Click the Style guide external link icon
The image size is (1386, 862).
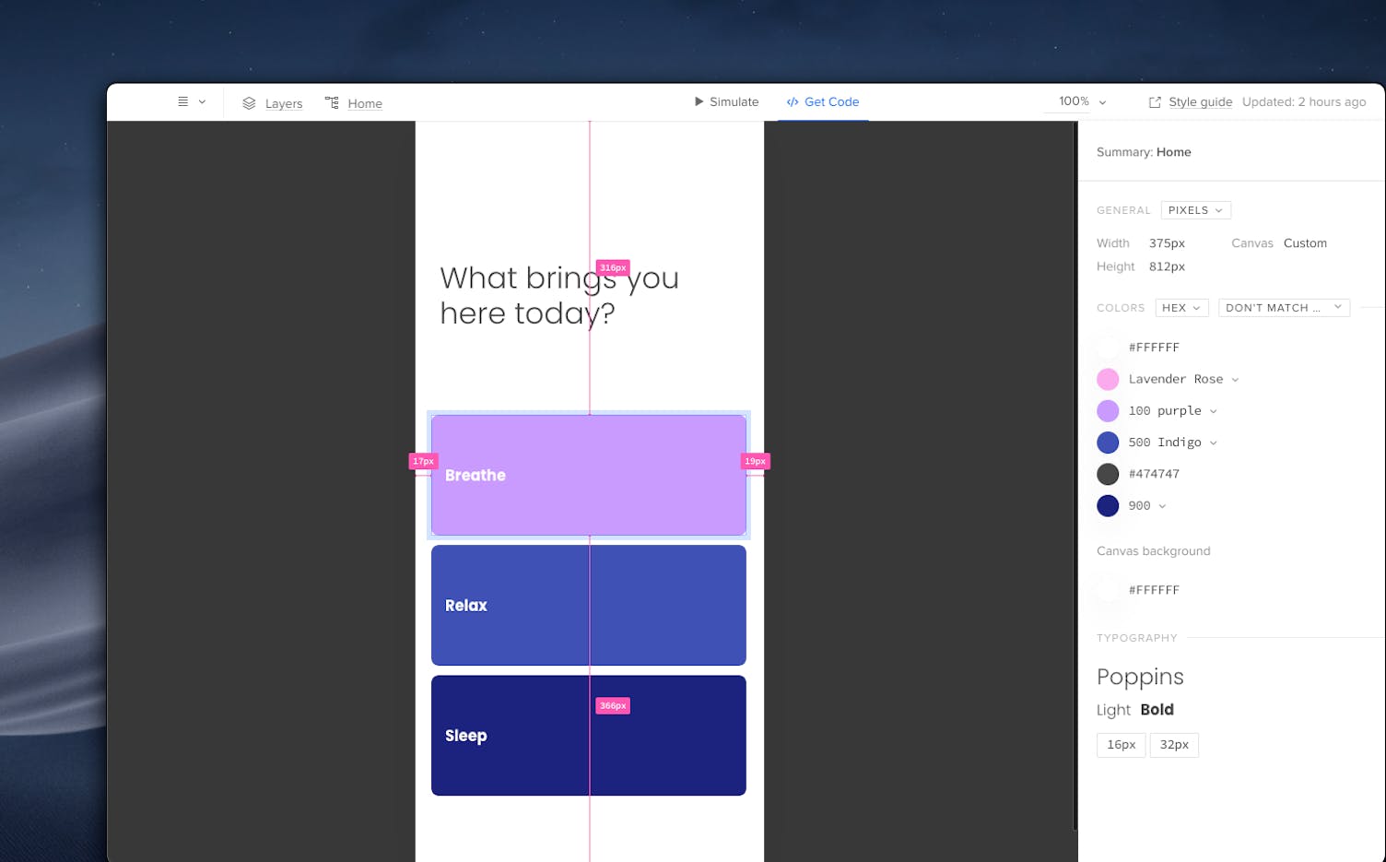tap(1156, 102)
